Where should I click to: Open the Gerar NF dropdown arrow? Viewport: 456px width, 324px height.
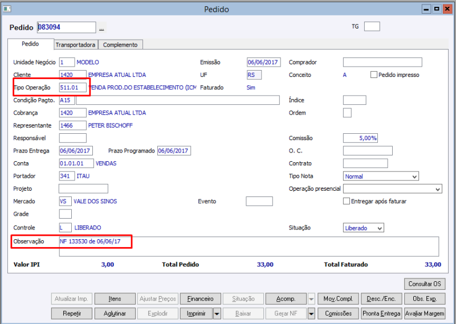tap(311, 314)
